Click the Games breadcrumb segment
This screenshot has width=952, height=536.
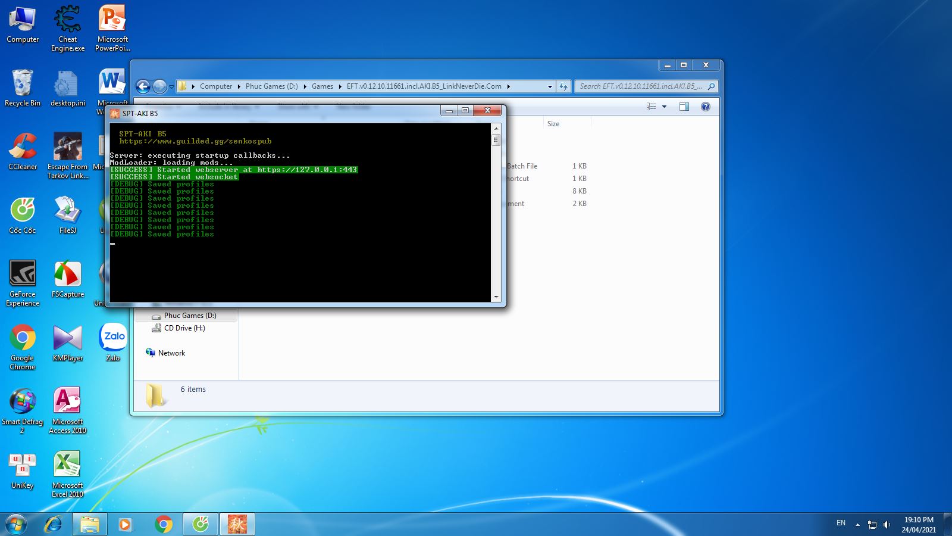(322, 86)
